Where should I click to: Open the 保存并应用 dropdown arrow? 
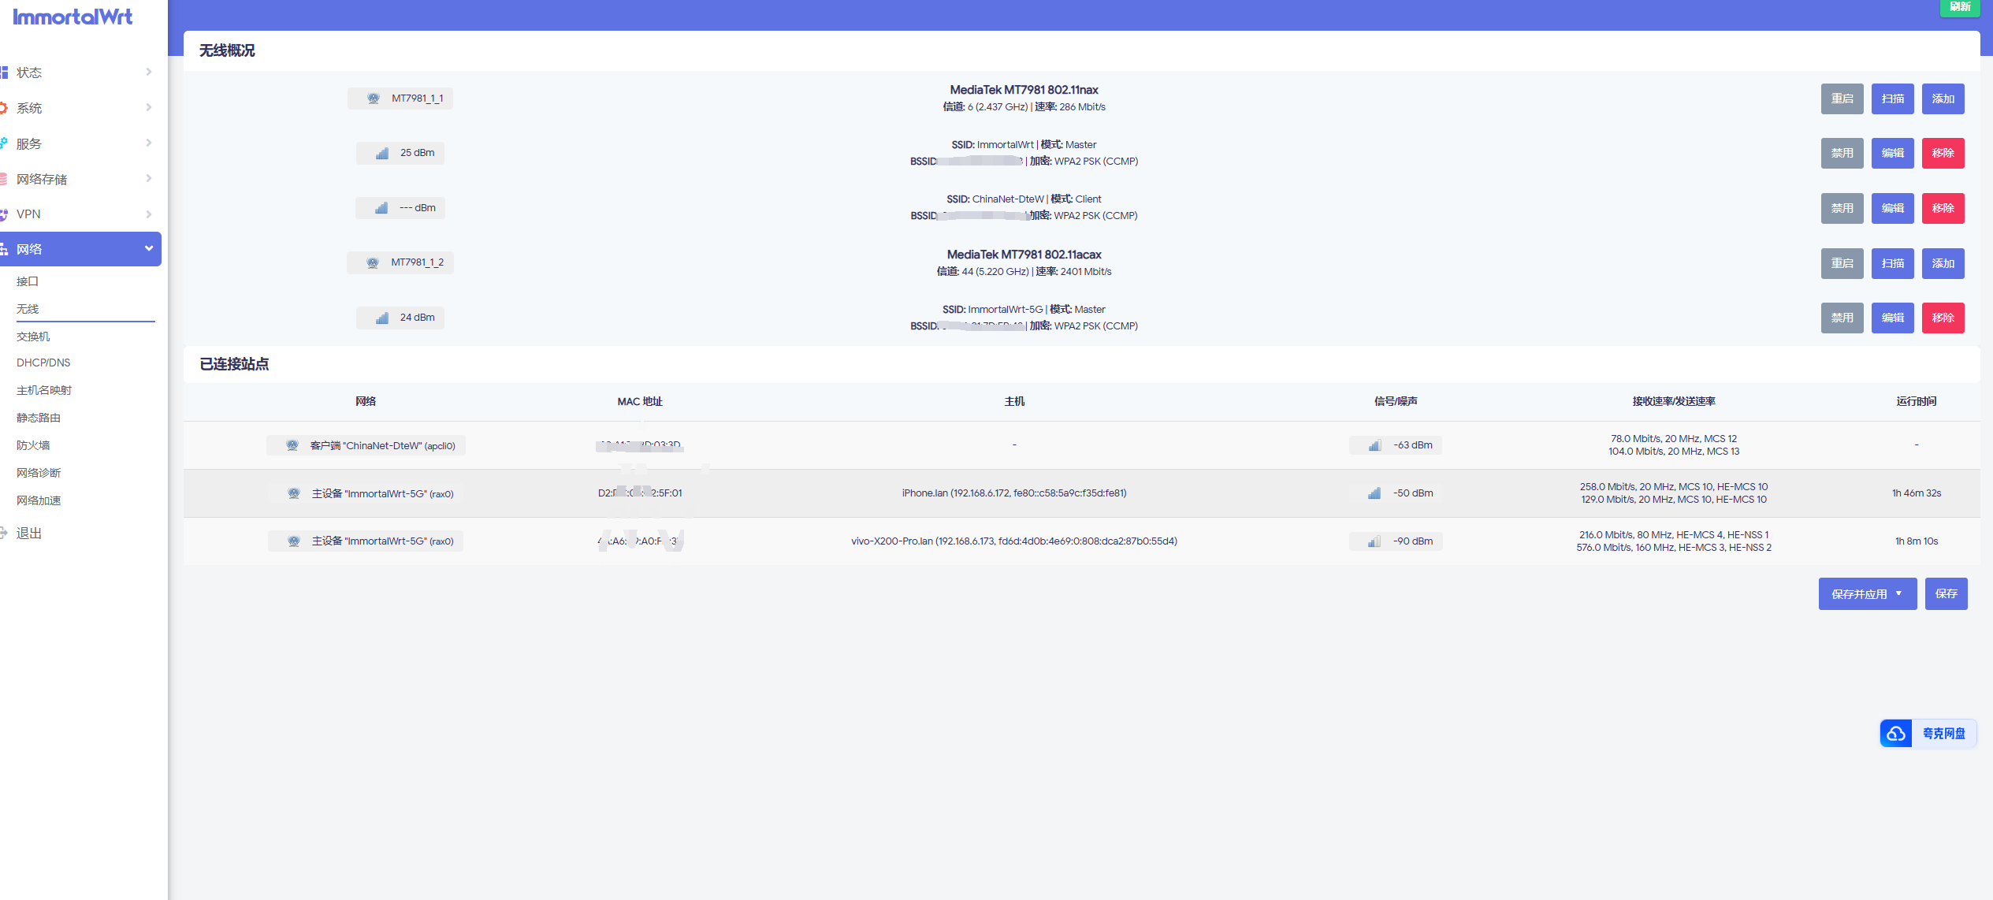1899,593
